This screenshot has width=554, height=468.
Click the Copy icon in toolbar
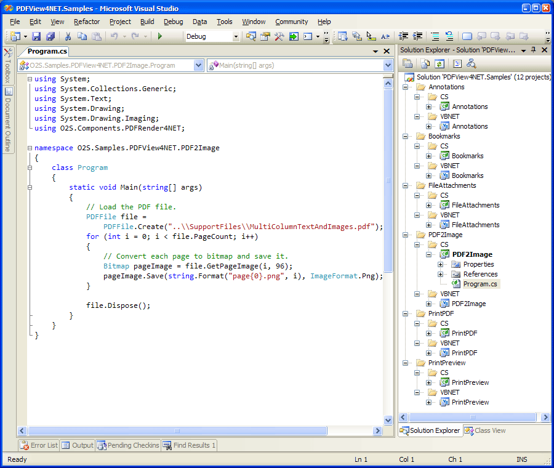click(82, 36)
